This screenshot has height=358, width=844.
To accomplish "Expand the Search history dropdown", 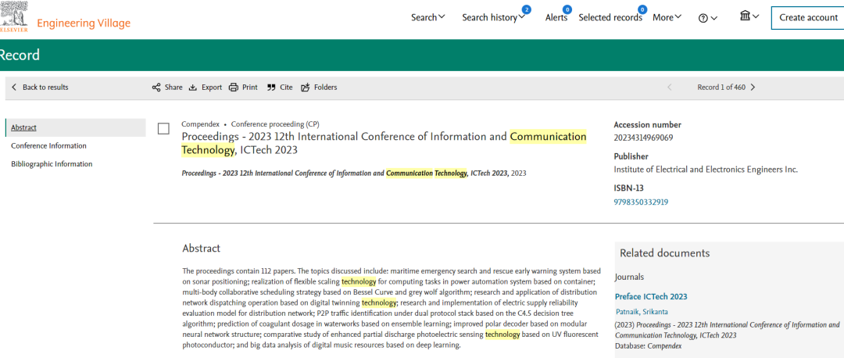I will point(493,18).
